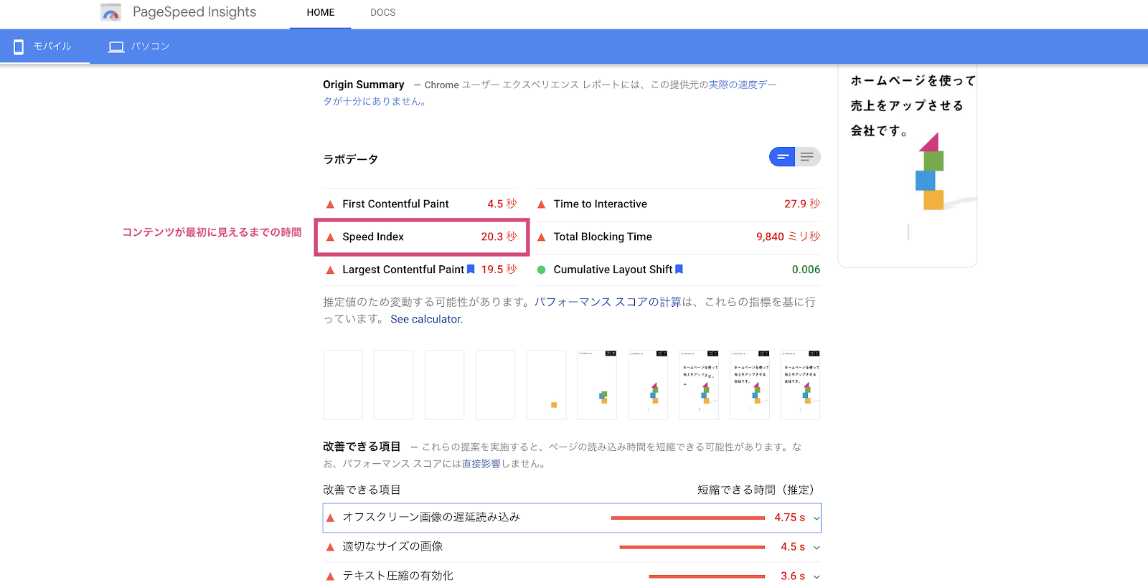Image resolution: width=1148 pixels, height=585 pixels.
Task: Click warning triangle for オフスクリーン画像の遅延読み込み
Action: (330, 518)
